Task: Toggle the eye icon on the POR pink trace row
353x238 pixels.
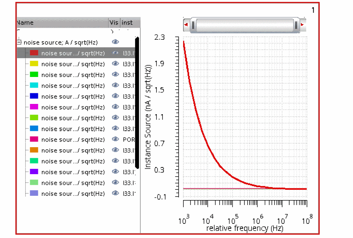Action: pyautogui.click(x=115, y=139)
